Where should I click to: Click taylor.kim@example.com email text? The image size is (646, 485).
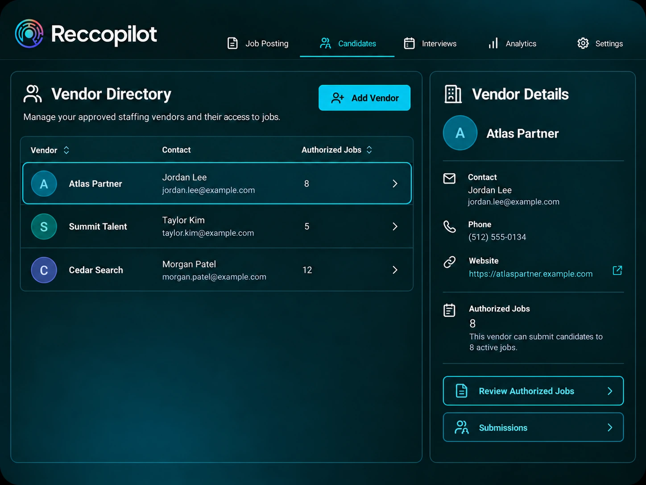point(208,233)
